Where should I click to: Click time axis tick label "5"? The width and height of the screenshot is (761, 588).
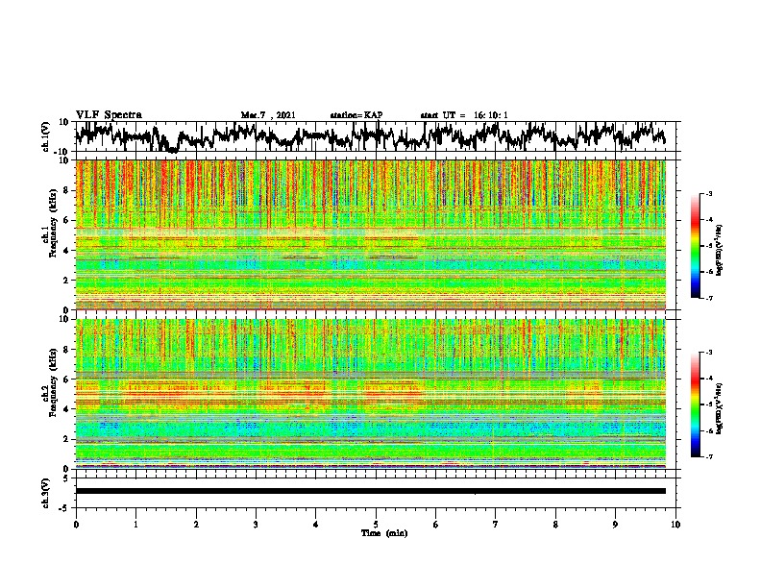[x=376, y=525]
